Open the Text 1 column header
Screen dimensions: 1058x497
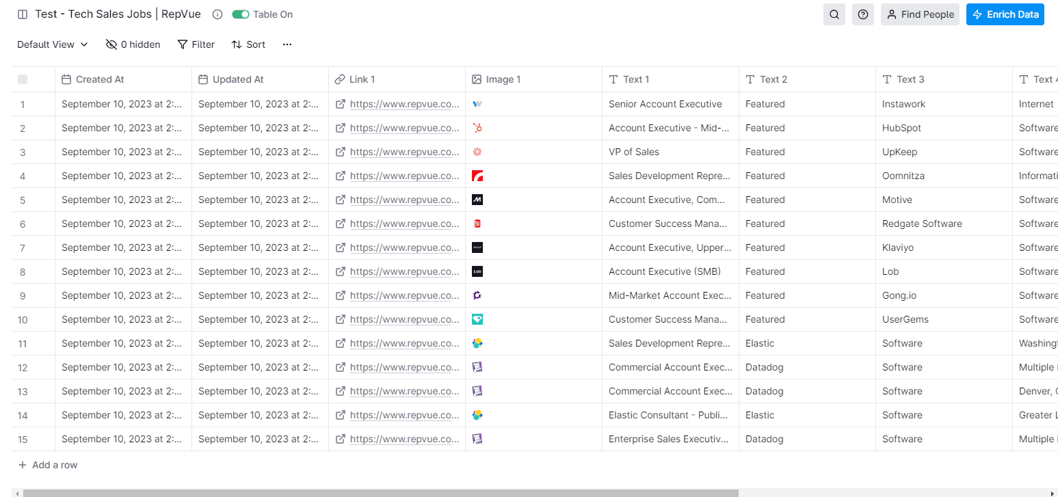coord(670,79)
